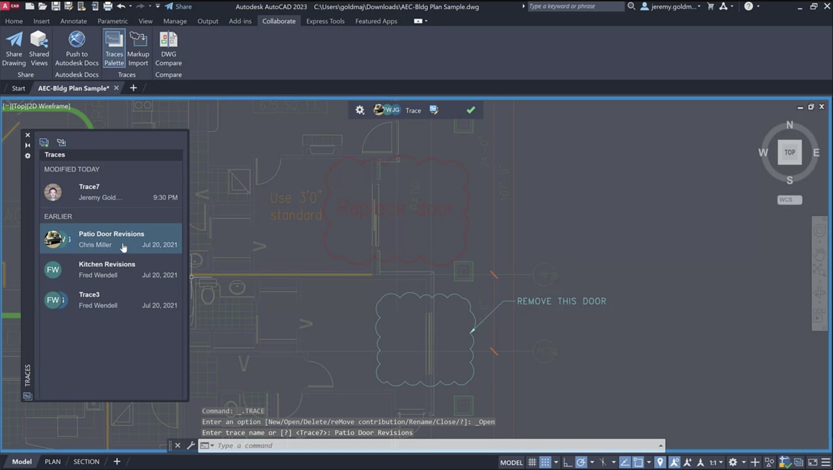
Task: Open DWG Compare tool
Action: [x=168, y=48]
